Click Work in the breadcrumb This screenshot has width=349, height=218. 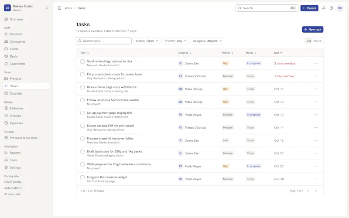tap(68, 8)
